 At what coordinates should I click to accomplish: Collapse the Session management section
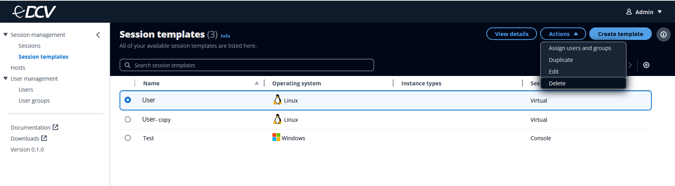(x=6, y=34)
